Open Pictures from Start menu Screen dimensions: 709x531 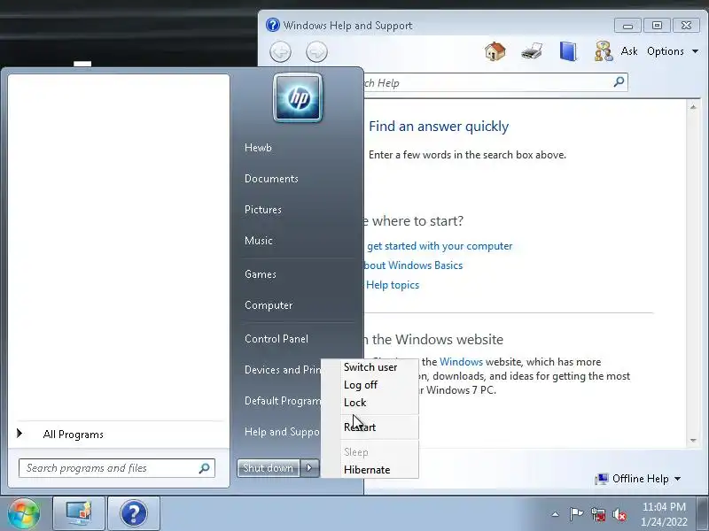(x=262, y=210)
